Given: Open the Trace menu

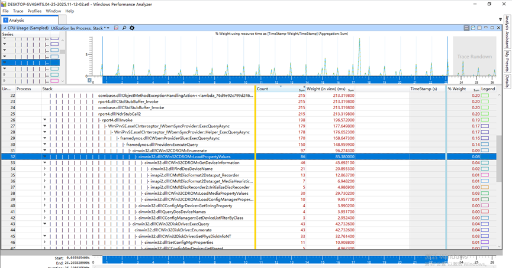Looking at the screenshot, I should coord(18,11).
